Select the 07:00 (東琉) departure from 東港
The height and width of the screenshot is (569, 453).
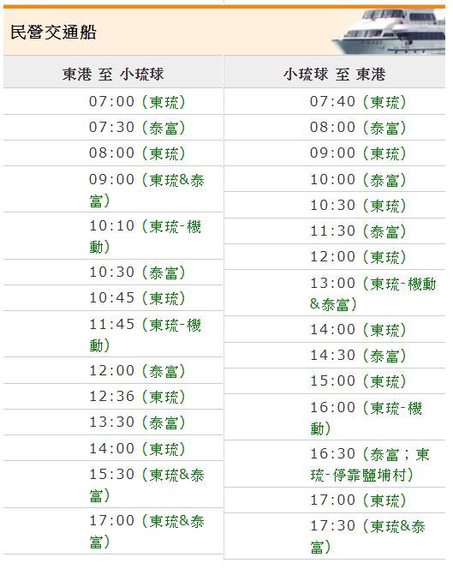click(137, 102)
